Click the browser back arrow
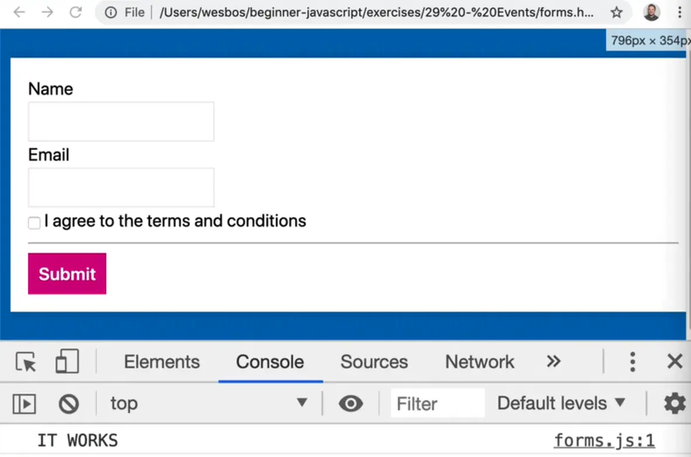Viewport: 691px width, 457px height. [19, 12]
